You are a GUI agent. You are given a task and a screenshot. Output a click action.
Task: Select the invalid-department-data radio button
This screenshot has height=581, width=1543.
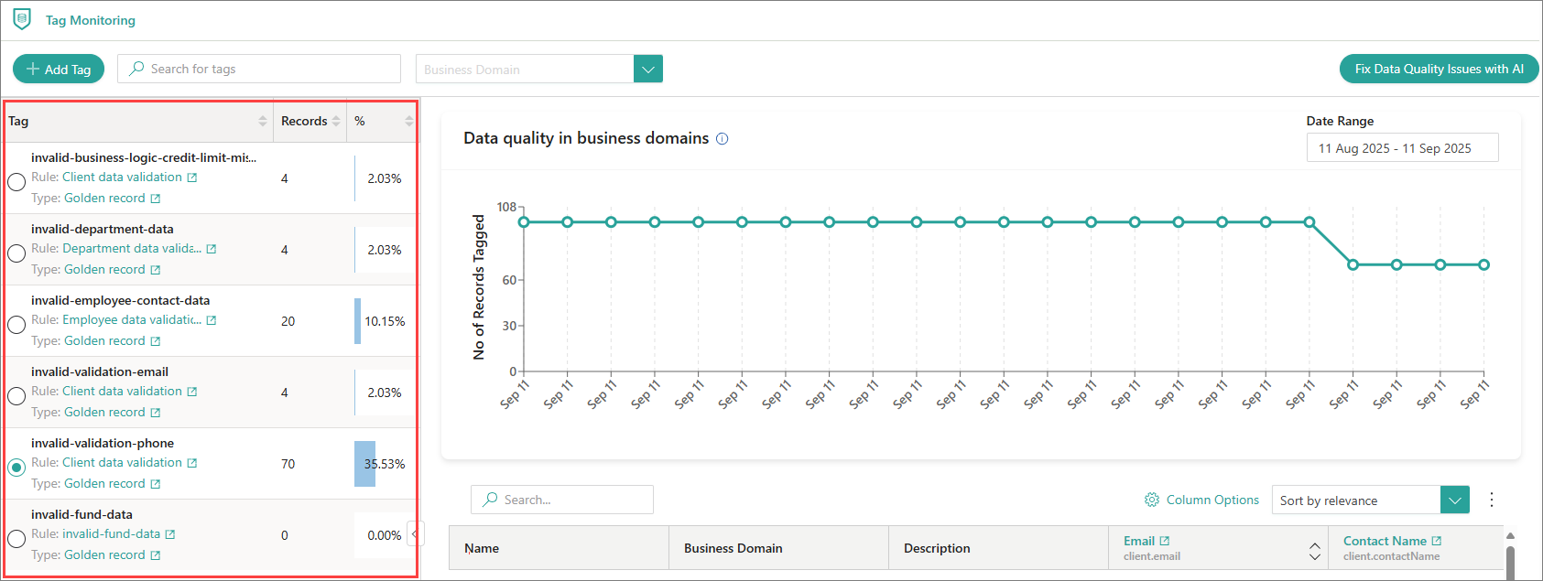pyautogui.click(x=16, y=253)
